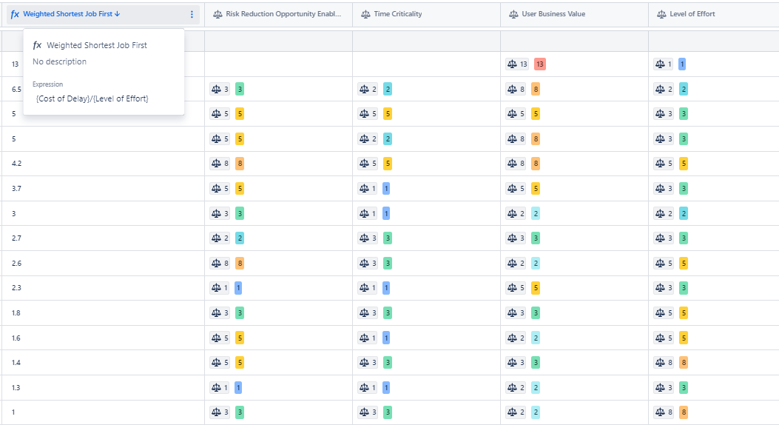The image size is (779, 425).
Task: Click the Level of Effort scale chip in the score 4.2 row
Action: tap(664, 164)
